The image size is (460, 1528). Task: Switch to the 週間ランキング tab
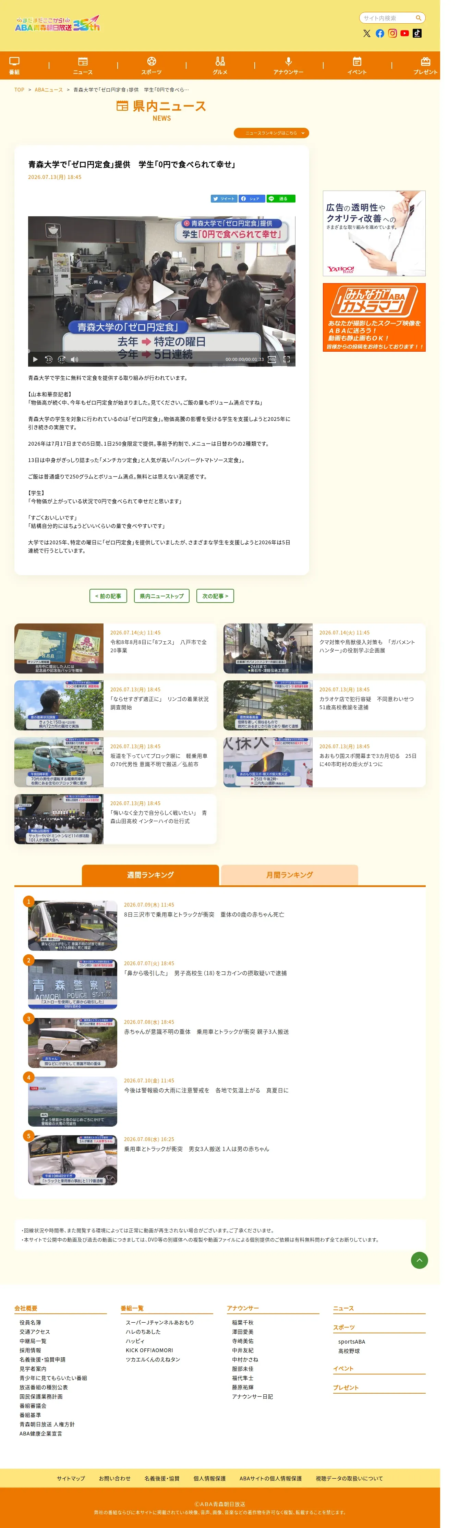pos(150,875)
